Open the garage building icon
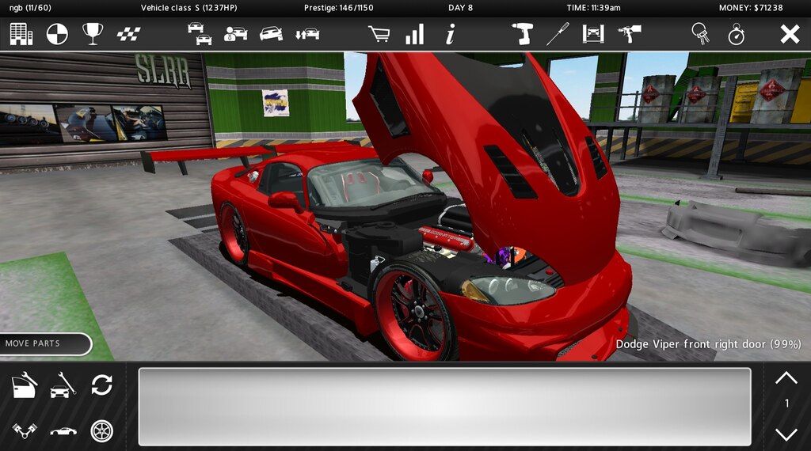Screen dimensions: 811x451 (21, 35)
